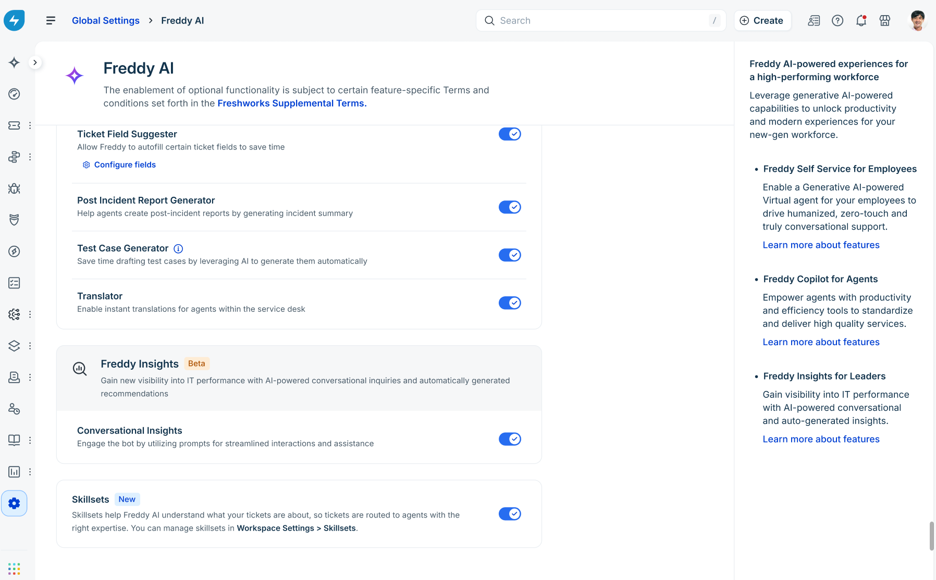This screenshot has width=936, height=580.
Task: Click the Freshworks lightning logo
Action: pos(14,20)
